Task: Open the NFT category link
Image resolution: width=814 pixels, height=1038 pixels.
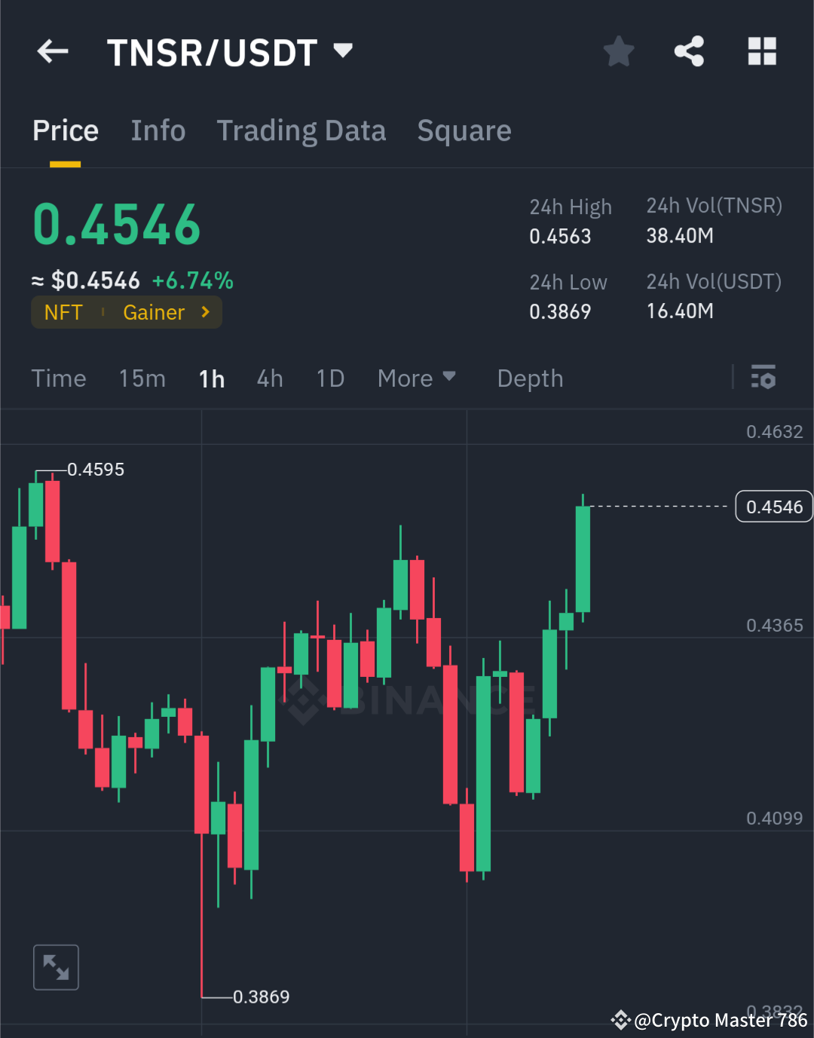Action: pos(63,312)
